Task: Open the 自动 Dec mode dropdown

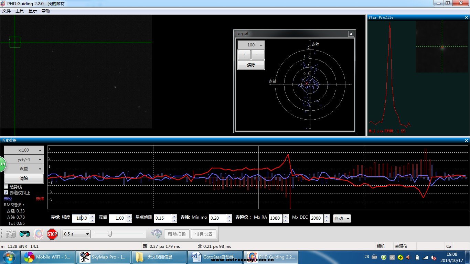Action: (x=342, y=219)
